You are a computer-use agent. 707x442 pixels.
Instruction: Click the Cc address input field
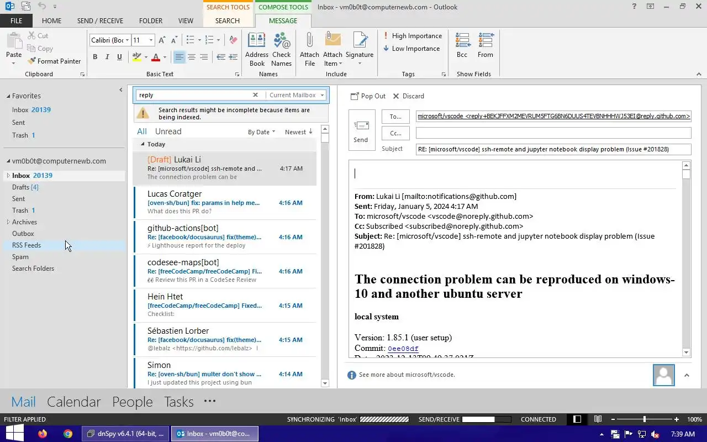[553, 133]
